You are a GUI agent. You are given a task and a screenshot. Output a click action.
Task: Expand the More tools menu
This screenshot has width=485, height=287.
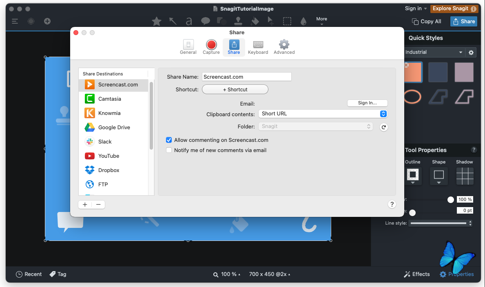[x=322, y=21]
